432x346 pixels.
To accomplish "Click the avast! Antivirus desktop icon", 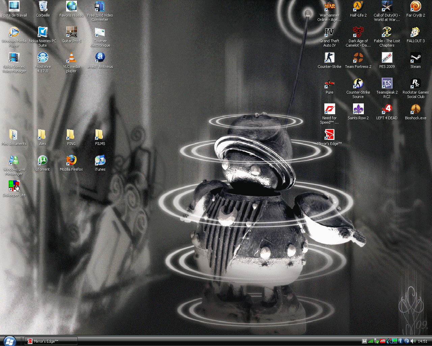I will [100, 58].
